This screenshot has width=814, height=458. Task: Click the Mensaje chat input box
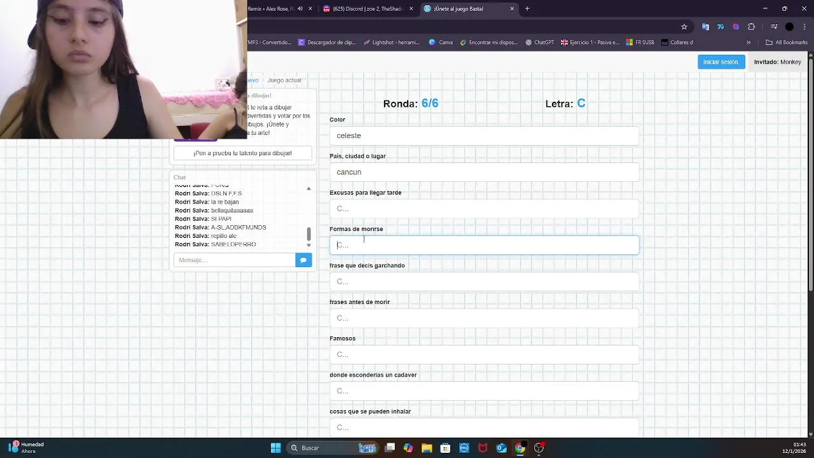(234, 260)
